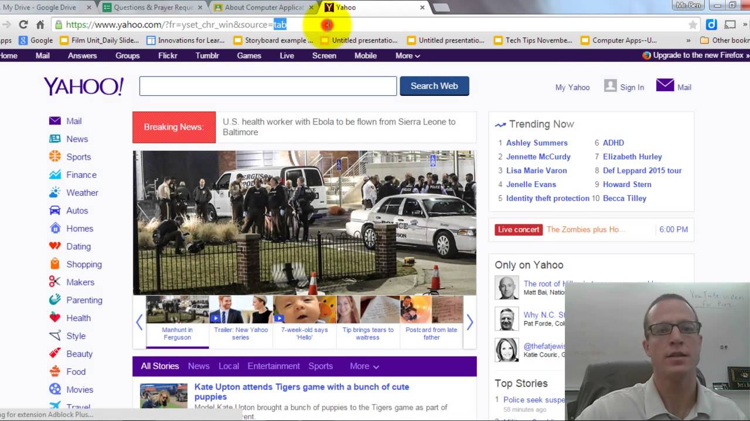The image size is (750, 421).
Task: Select the Entertainment stories tab
Action: point(274,366)
